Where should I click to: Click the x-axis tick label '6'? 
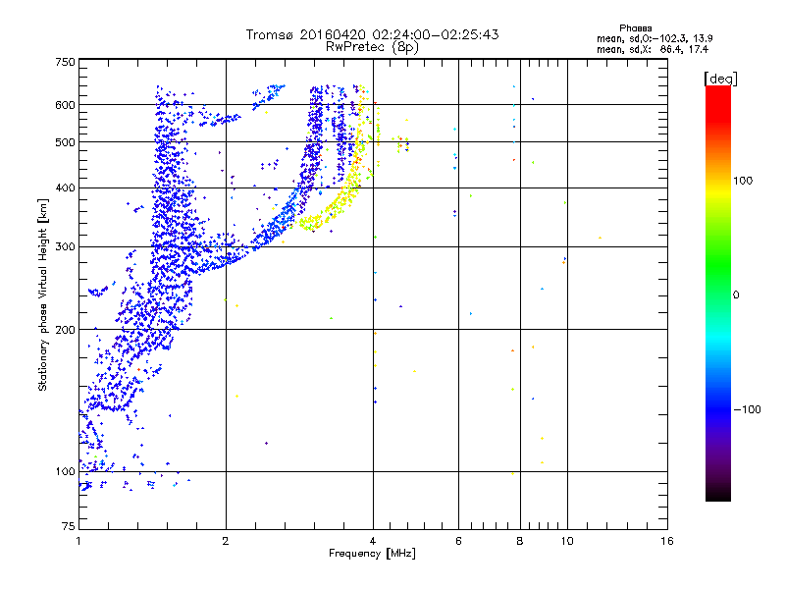[458, 541]
